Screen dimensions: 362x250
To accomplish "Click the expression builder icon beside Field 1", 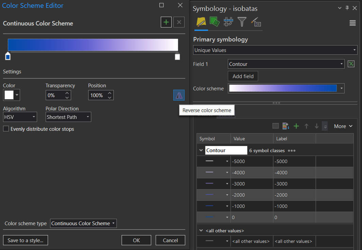I will pos(351,64).
